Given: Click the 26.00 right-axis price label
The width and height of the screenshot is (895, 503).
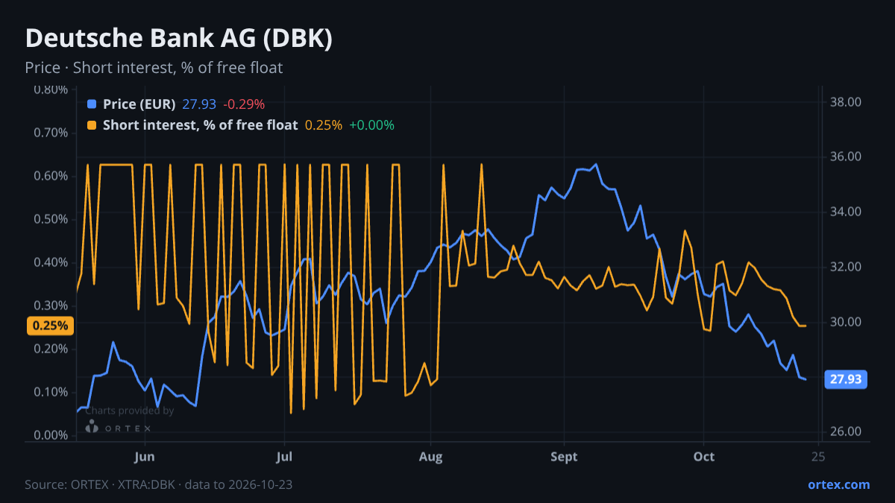Looking at the screenshot, I should click(846, 432).
